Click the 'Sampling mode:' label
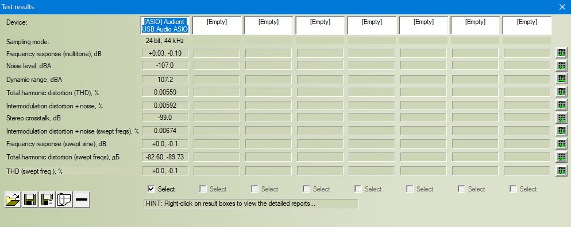 pos(28,42)
